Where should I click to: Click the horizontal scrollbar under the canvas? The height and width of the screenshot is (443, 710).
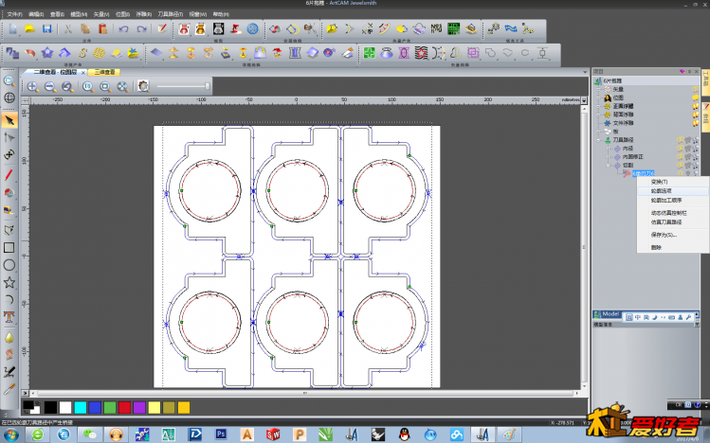[x=304, y=393]
